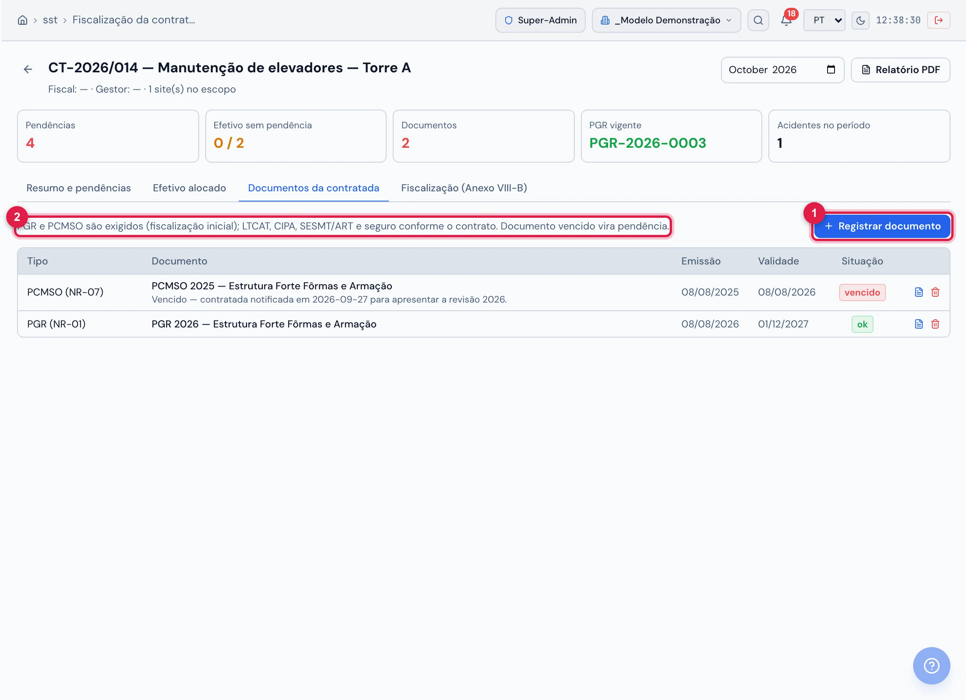Click the Situação column header

[x=862, y=261]
